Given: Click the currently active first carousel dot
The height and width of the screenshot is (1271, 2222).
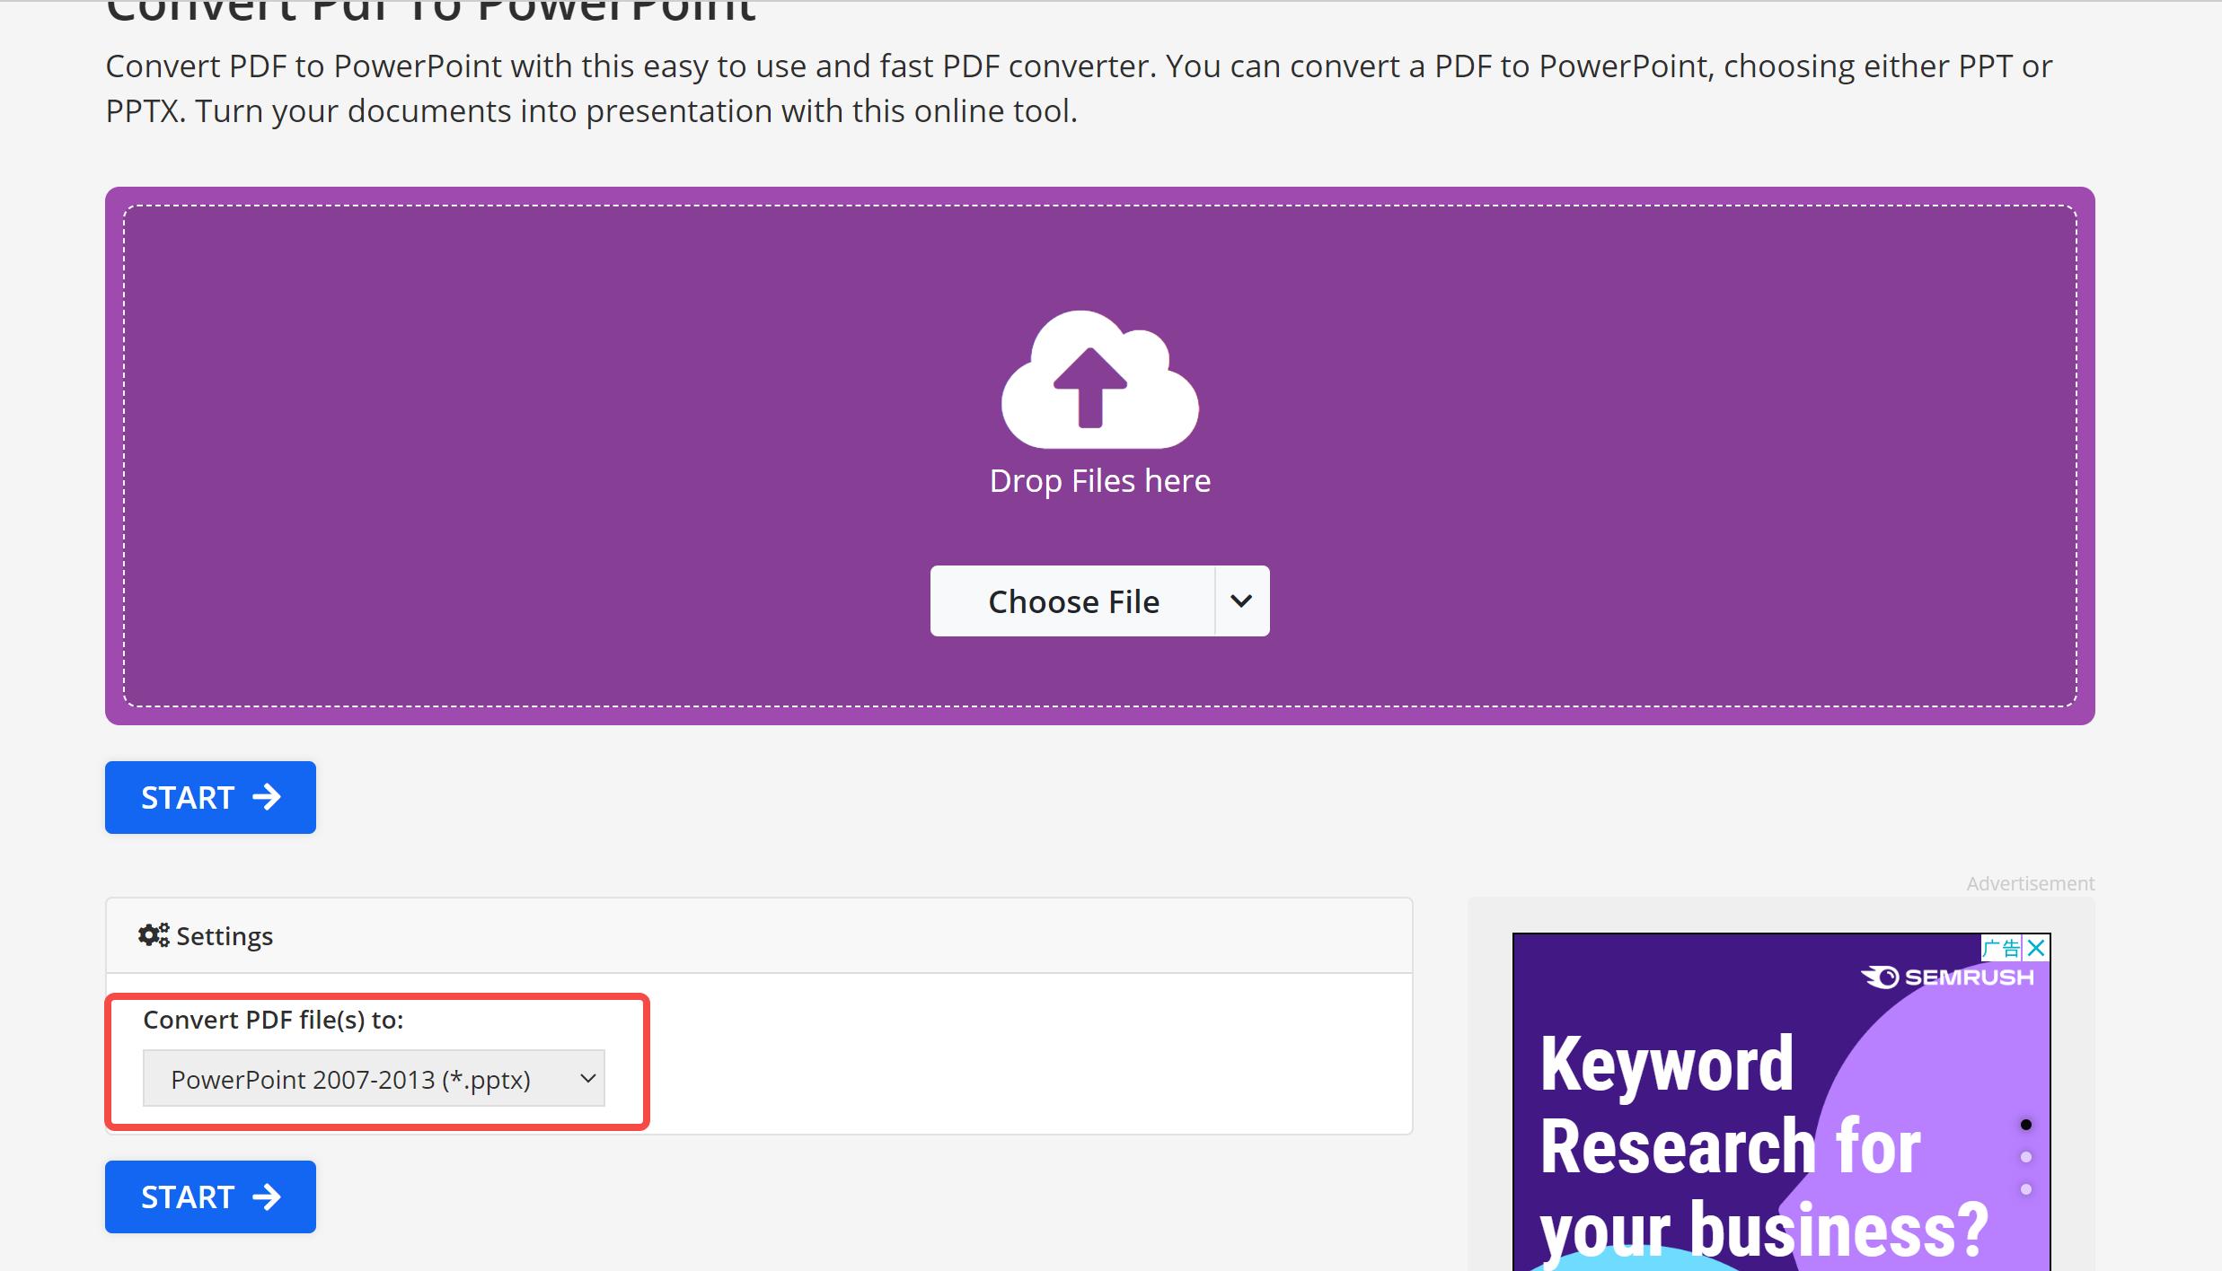Looking at the screenshot, I should click(x=2027, y=1123).
